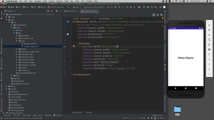Open the Refactor menu

click(60, 1)
